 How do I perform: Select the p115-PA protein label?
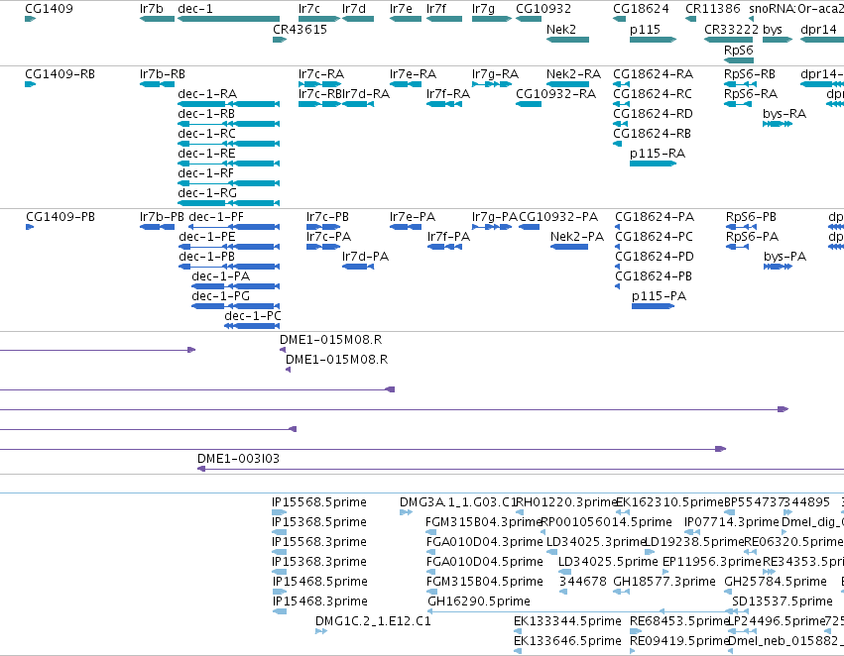point(659,296)
